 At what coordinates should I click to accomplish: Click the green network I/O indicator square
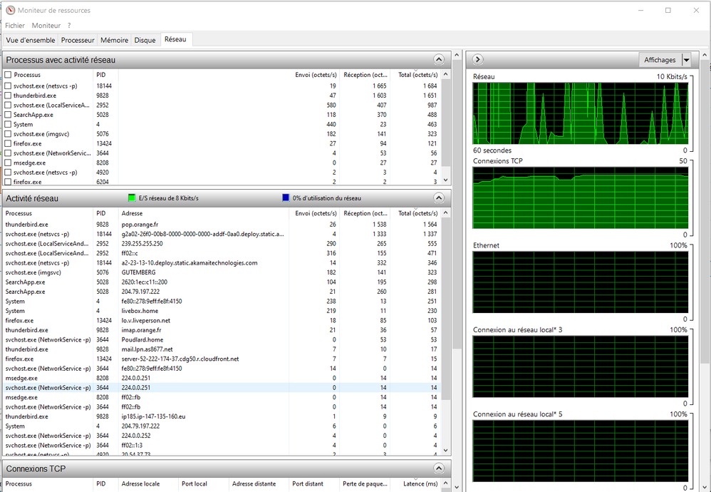pos(133,198)
